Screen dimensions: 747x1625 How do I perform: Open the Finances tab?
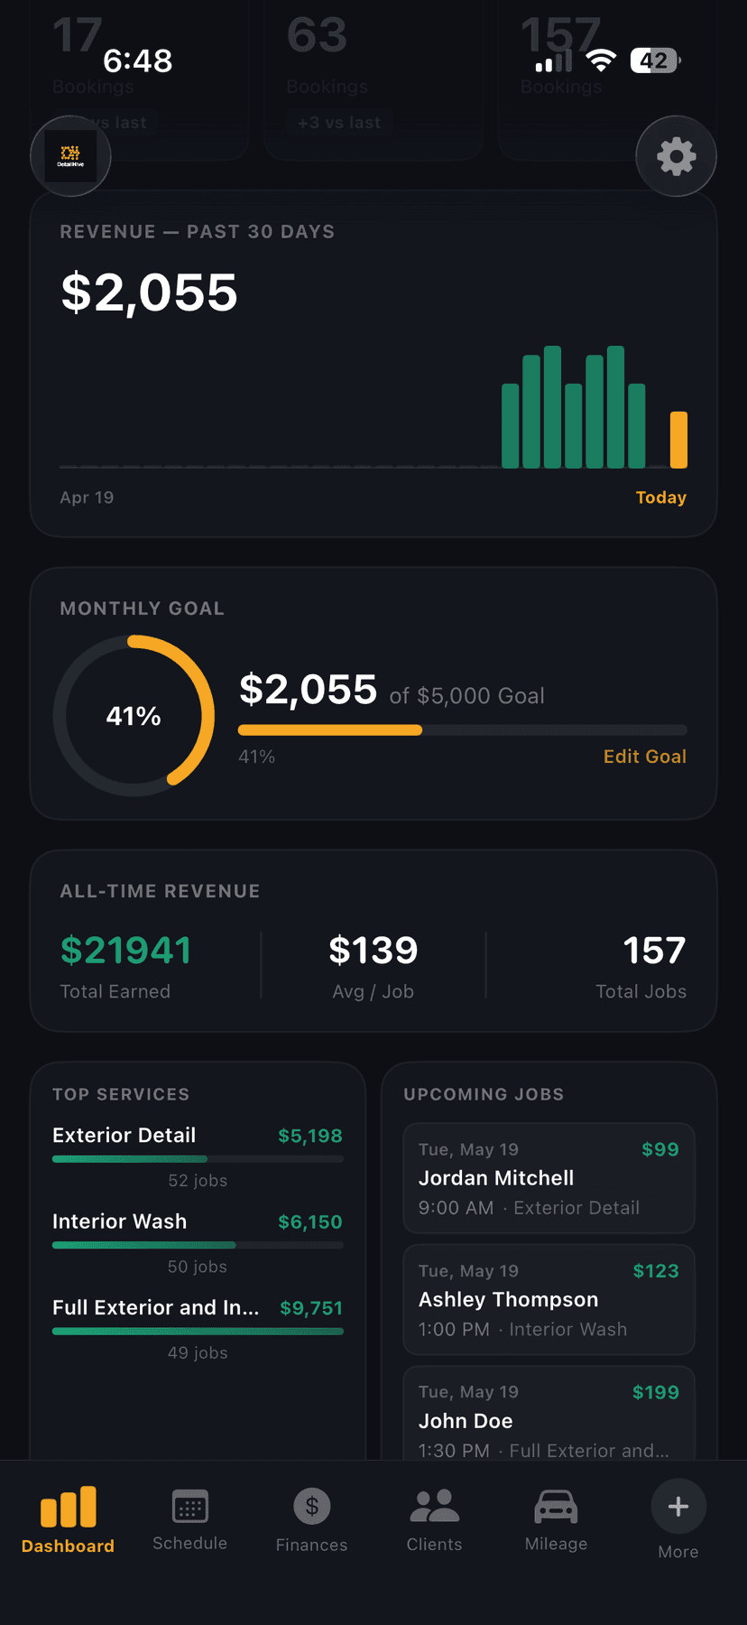[x=311, y=1520]
